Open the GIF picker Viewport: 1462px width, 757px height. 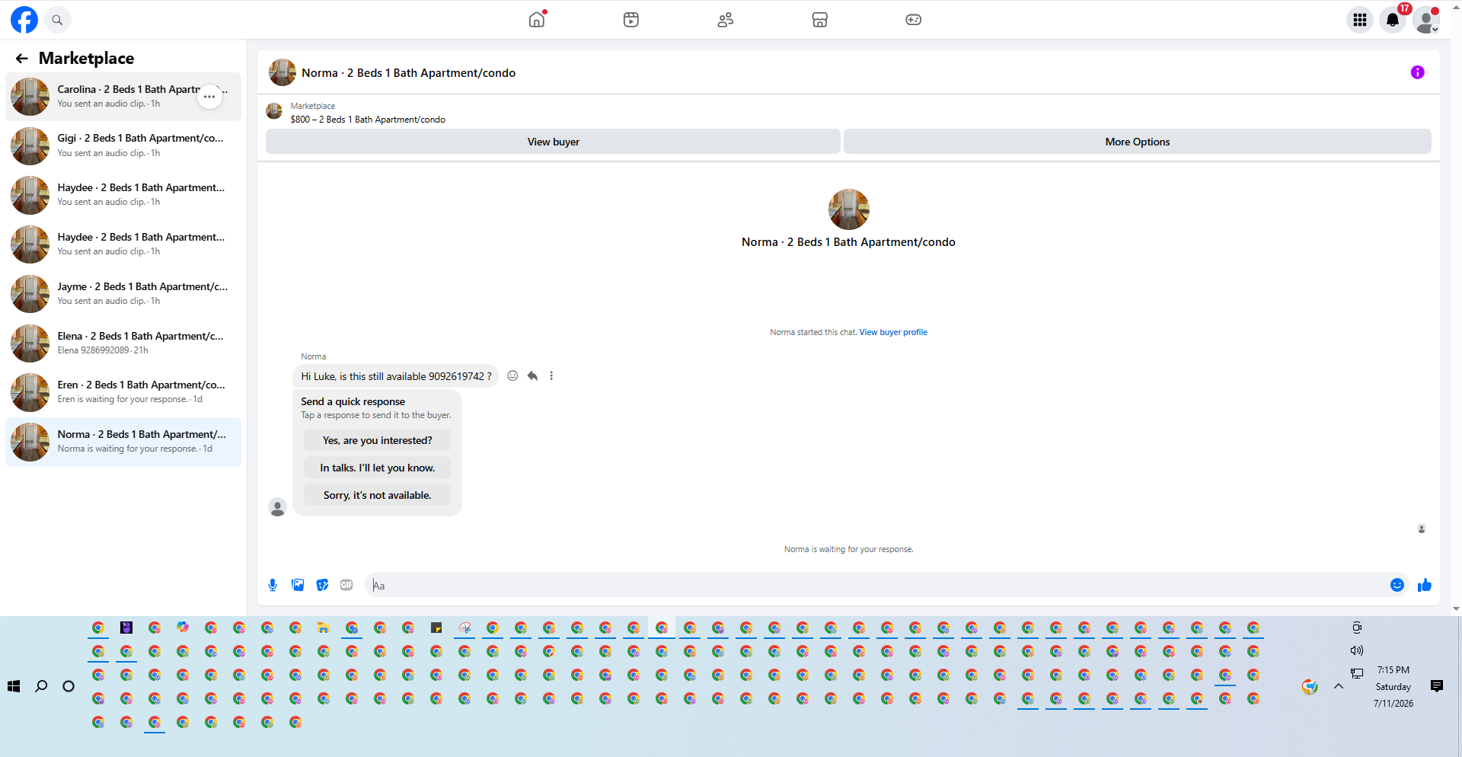coord(346,585)
